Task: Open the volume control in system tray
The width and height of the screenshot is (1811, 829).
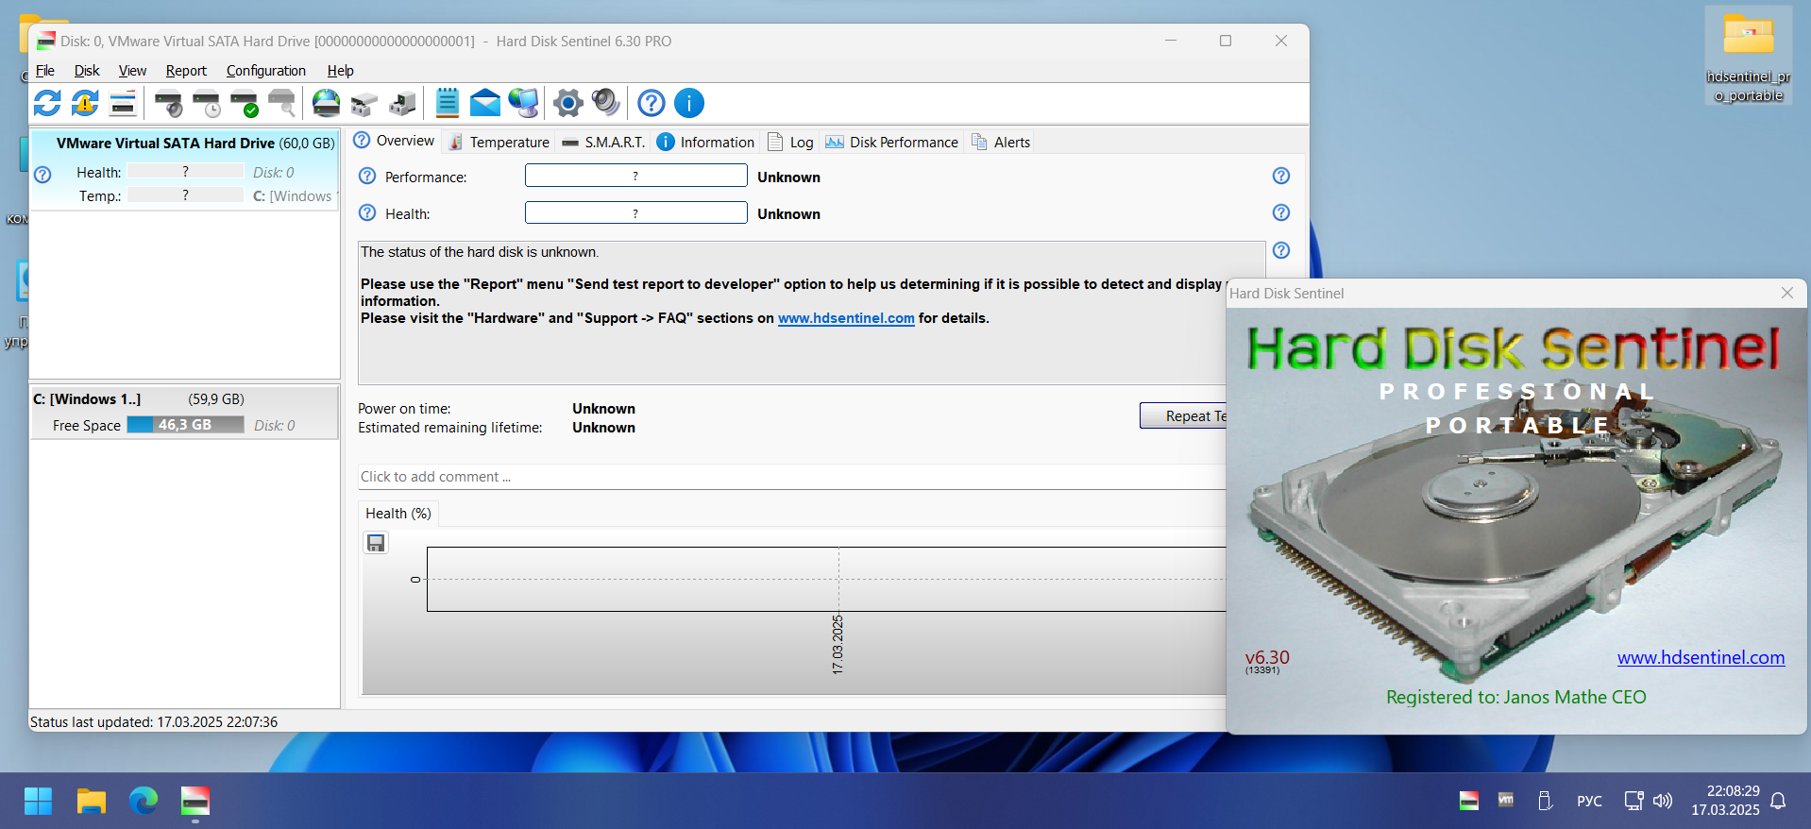Action: pos(1663,801)
